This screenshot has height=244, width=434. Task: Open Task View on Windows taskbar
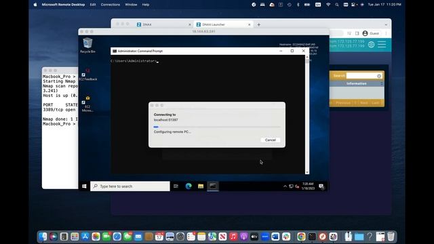176,186
